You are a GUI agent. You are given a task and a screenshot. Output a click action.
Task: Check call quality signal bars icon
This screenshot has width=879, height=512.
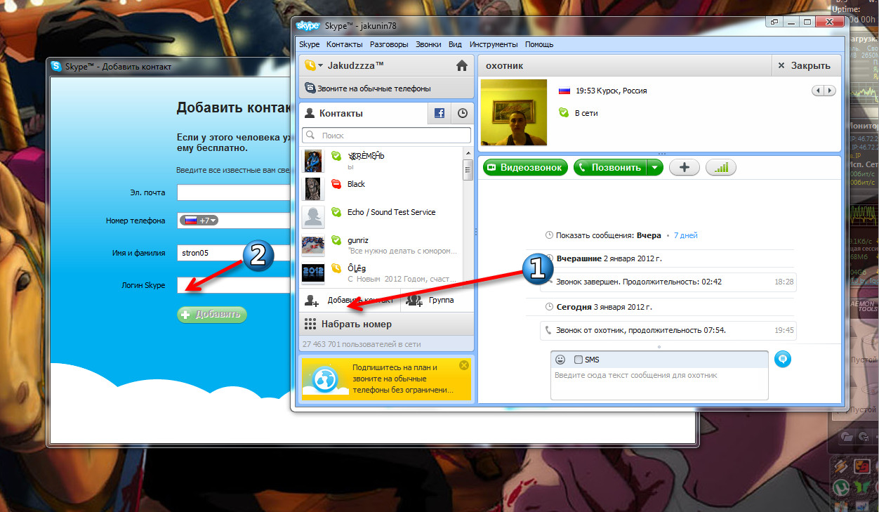[x=721, y=168]
